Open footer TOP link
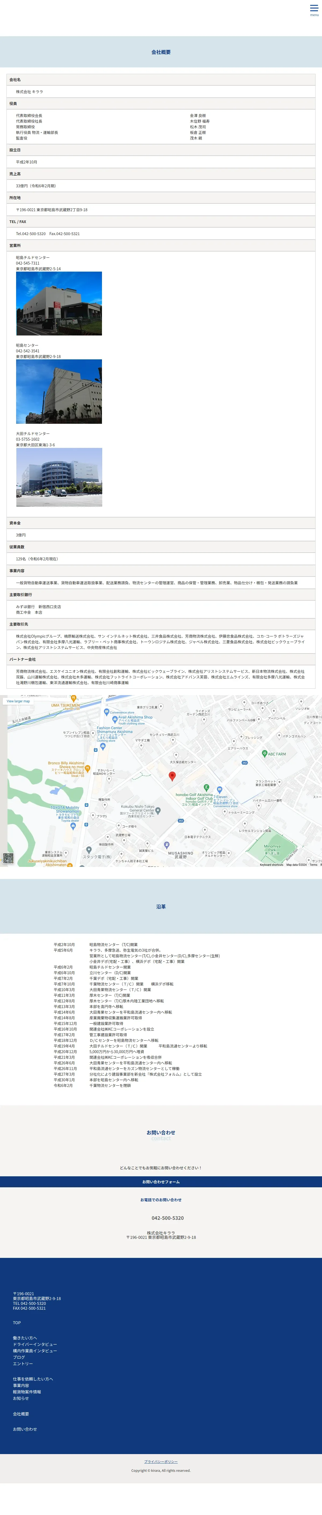 tap(17, 1323)
